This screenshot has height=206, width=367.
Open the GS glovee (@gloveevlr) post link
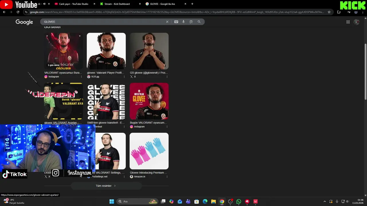(149, 73)
